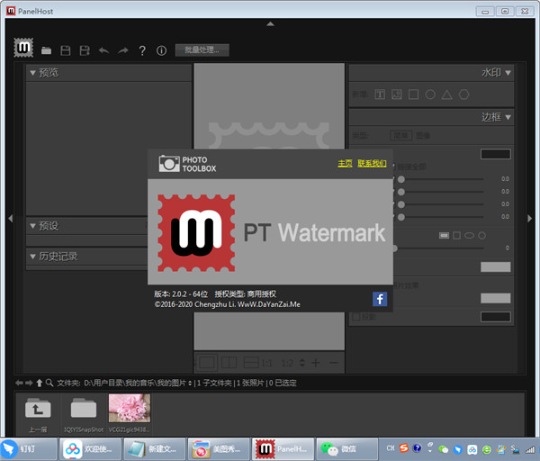Set zoom to 1:1
Image resolution: width=540 pixels, height=461 pixels.
pyautogui.click(x=267, y=363)
